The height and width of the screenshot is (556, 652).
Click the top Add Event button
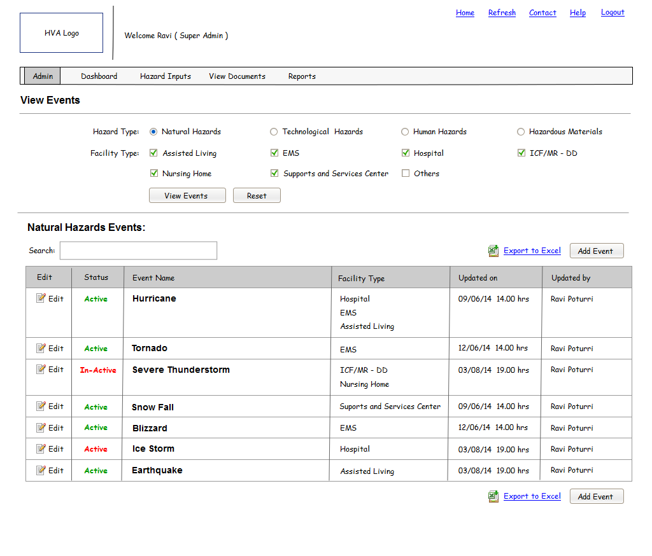click(x=596, y=251)
